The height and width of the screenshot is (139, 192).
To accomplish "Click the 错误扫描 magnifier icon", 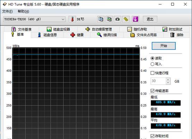I will click(x=99, y=35).
